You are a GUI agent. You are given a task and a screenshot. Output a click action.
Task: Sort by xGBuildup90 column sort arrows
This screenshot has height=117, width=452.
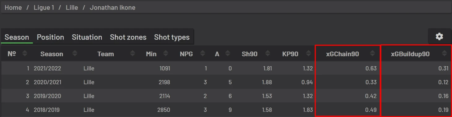tap(444, 54)
